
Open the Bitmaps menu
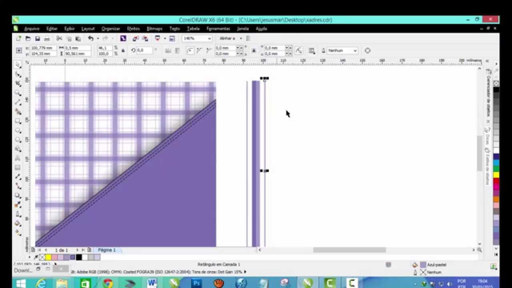pos(154,29)
